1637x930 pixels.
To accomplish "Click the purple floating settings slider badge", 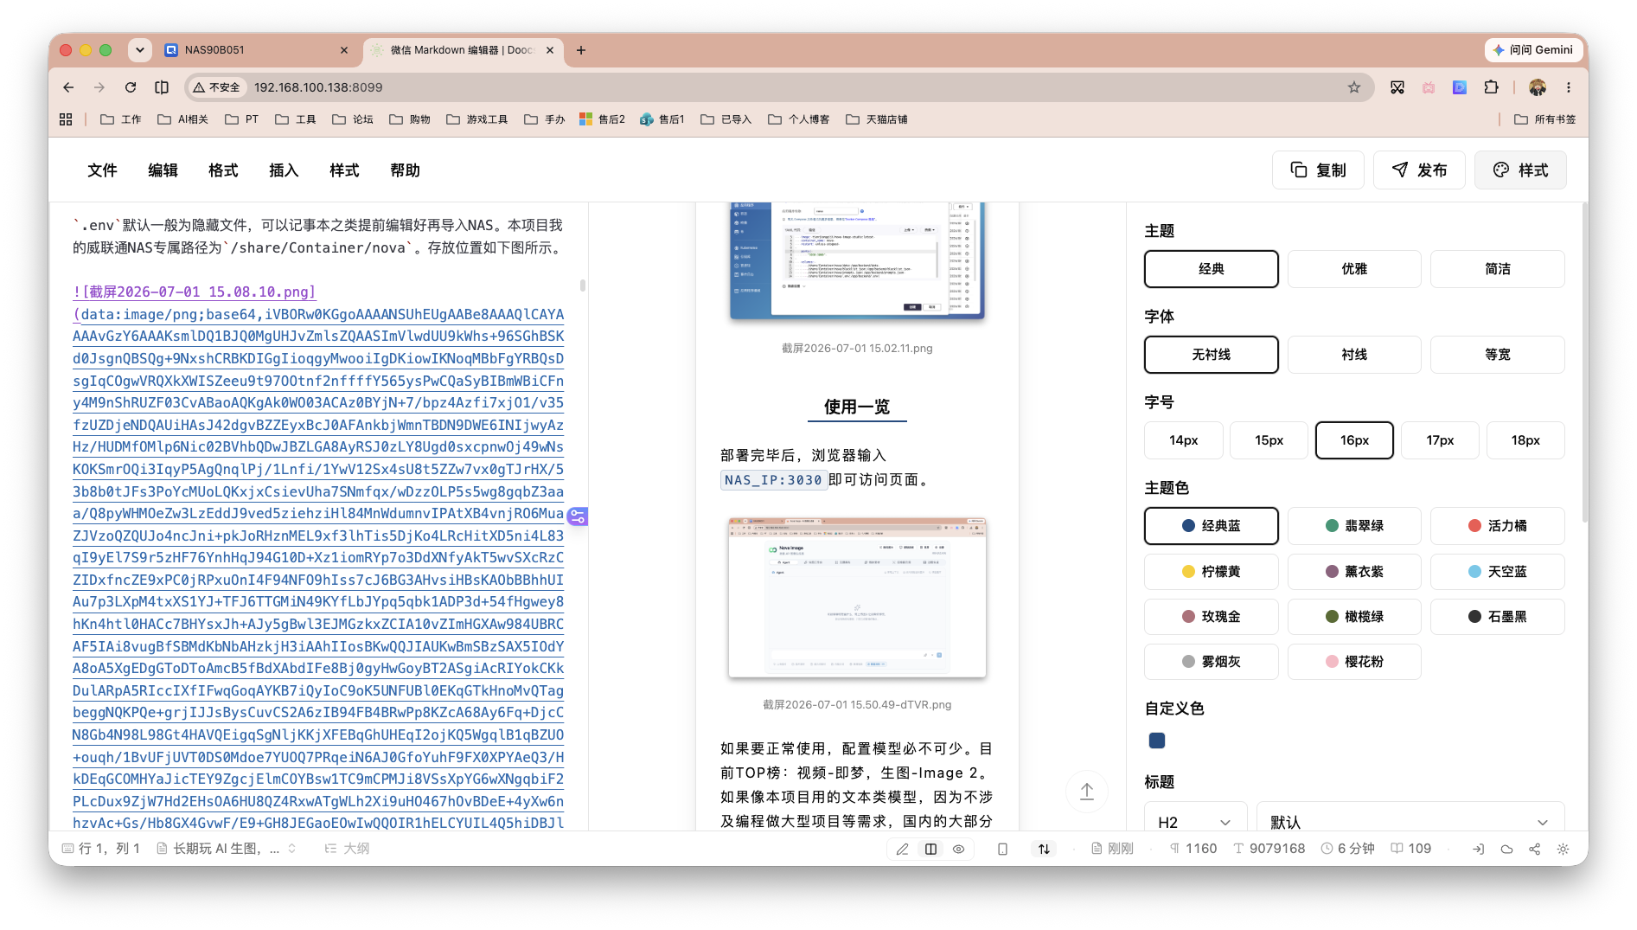I will point(578,516).
